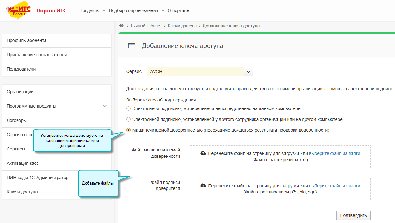395x223 pixels.
Task: Click choose file link for principal's signature
Action: [x=335, y=186]
